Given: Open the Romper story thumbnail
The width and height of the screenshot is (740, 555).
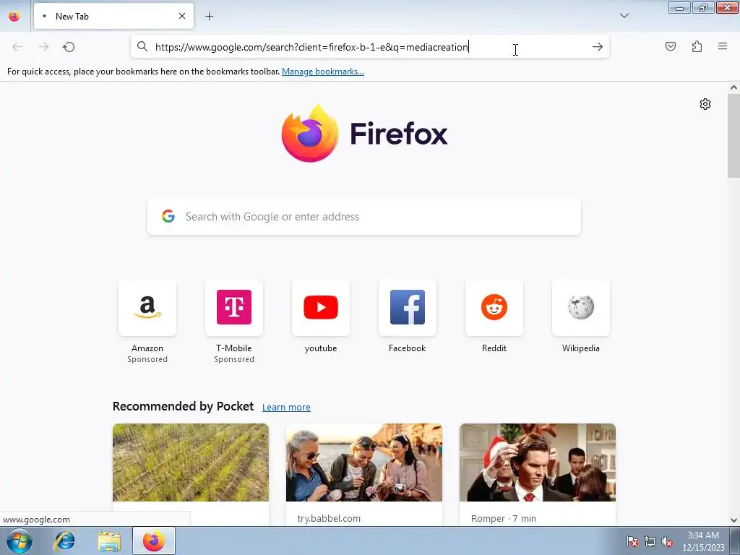Looking at the screenshot, I should coord(538,462).
